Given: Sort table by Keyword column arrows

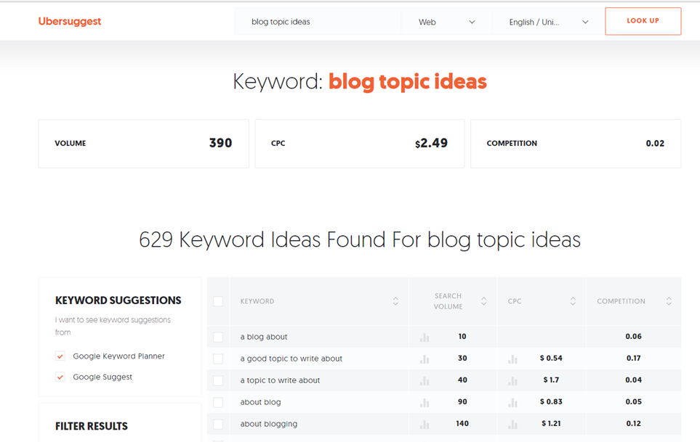Looking at the screenshot, I should pyautogui.click(x=395, y=301).
